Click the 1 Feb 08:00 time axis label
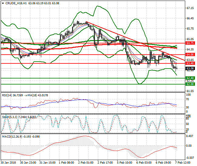The image size is (197, 166). tap(66, 163)
